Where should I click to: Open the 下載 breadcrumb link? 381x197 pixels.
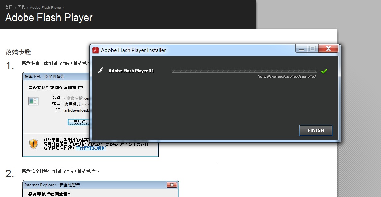[x=21, y=7]
